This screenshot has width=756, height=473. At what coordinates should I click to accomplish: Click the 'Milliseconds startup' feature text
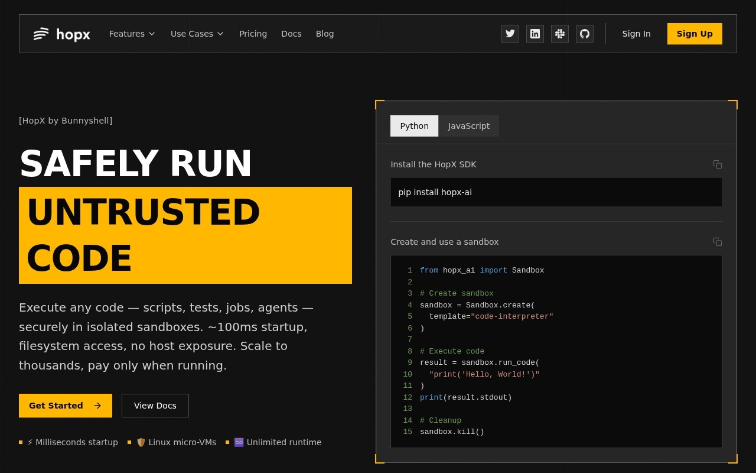coord(77,442)
